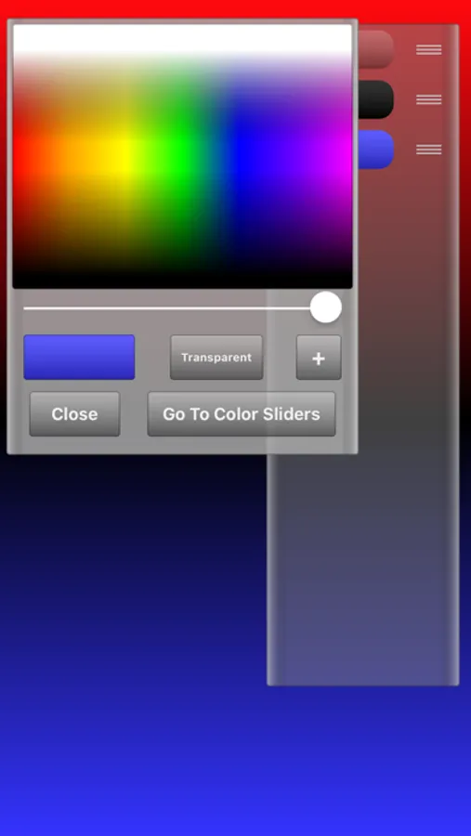
Task: Open Go To Color Sliders
Action: (x=242, y=414)
